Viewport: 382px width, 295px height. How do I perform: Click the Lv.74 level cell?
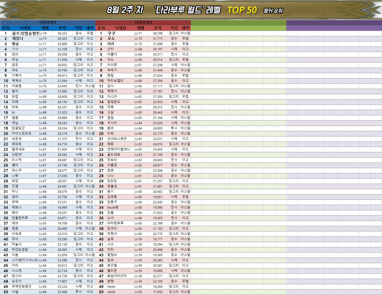click(43, 33)
